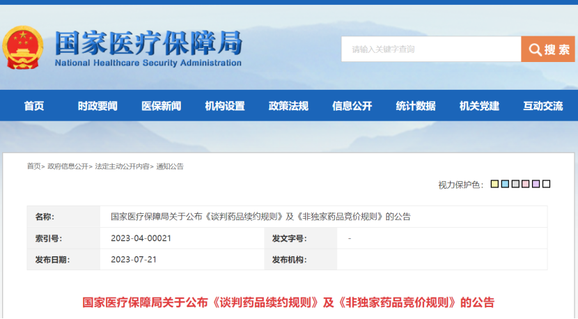Click the national emblem logo
The height and width of the screenshot is (319, 578).
(x=23, y=47)
